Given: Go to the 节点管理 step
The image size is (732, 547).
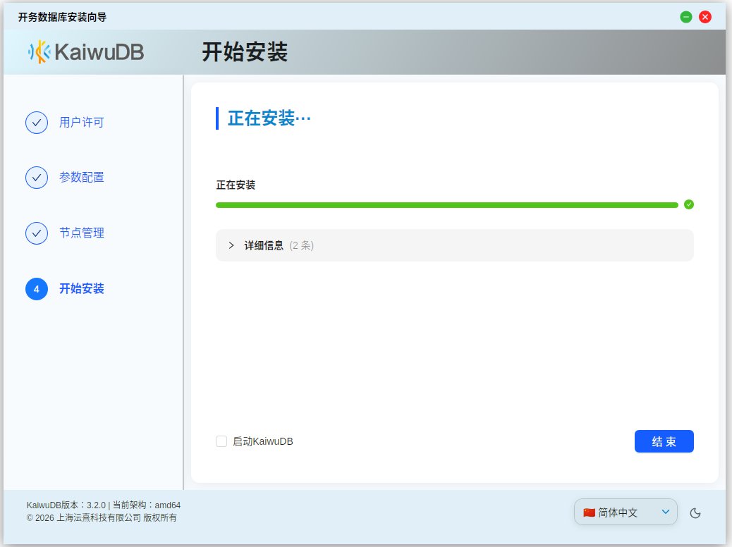Looking at the screenshot, I should [81, 233].
